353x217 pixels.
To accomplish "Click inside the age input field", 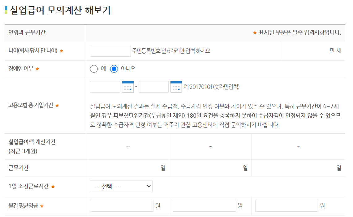I will (x=110, y=51).
